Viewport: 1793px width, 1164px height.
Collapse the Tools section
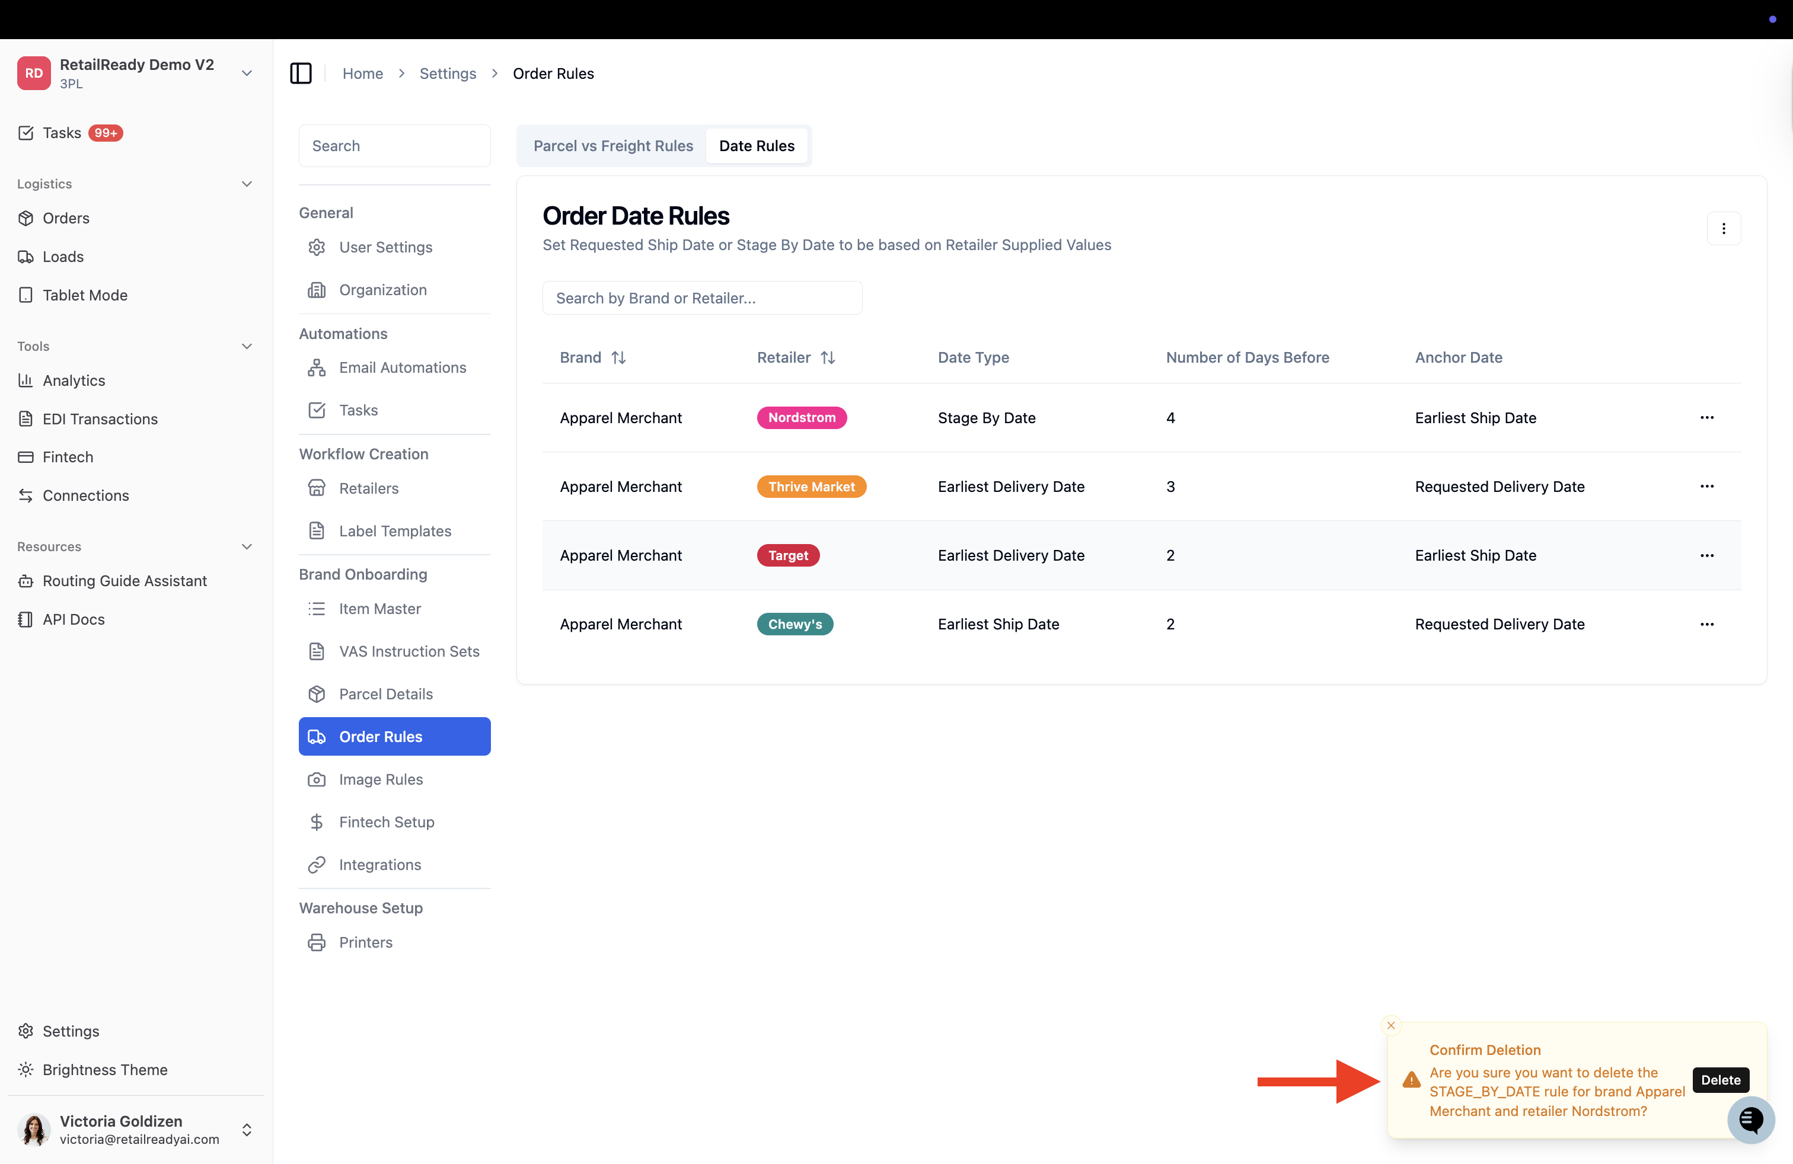pos(246,346)
